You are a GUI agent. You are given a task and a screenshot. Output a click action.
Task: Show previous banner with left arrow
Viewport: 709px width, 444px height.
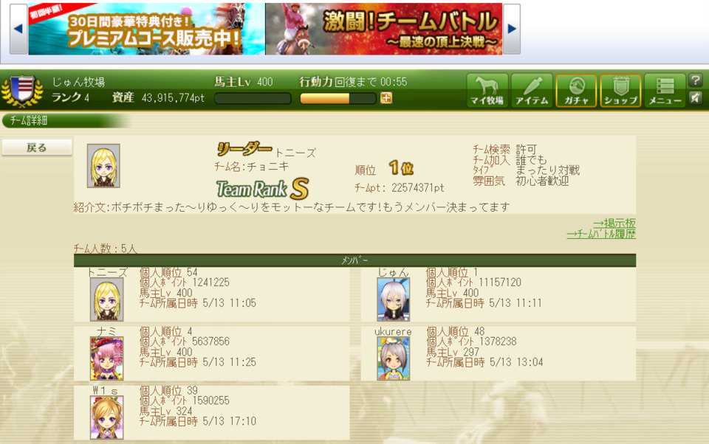click(18, 29)
